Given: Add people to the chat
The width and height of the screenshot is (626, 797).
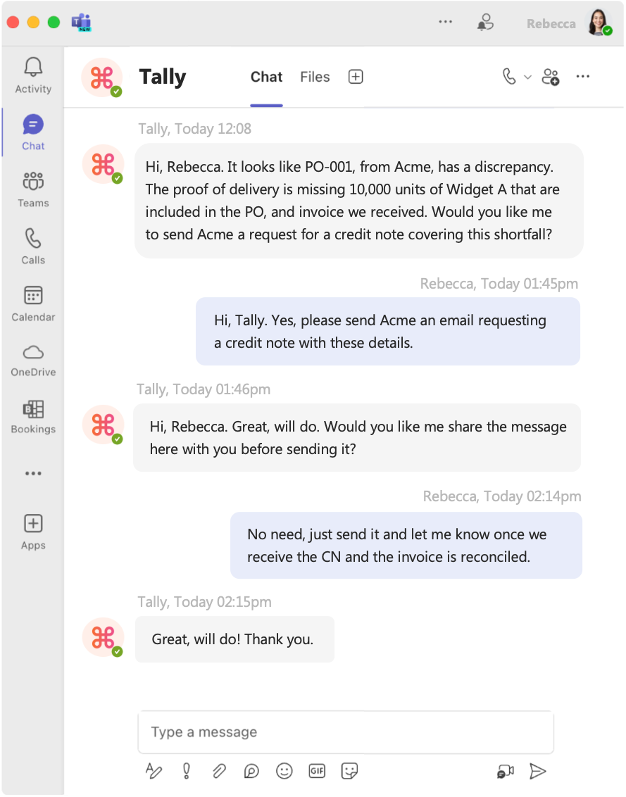Looking at the screenshot, I should point(551,77).
